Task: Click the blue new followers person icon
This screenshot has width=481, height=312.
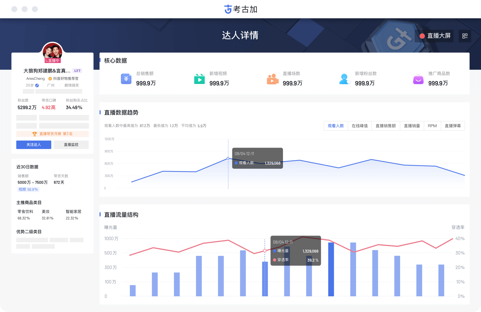Action: point(344,79)
